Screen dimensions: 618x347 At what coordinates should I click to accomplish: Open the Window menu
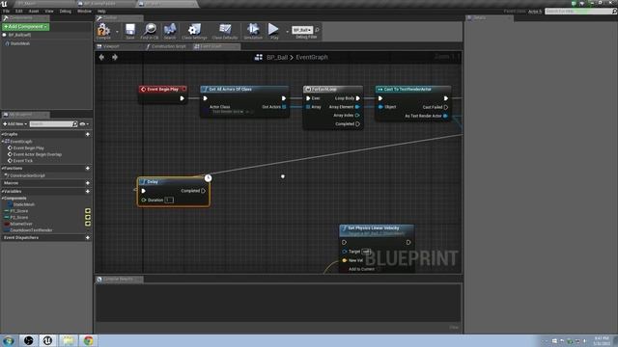[84, 11]
